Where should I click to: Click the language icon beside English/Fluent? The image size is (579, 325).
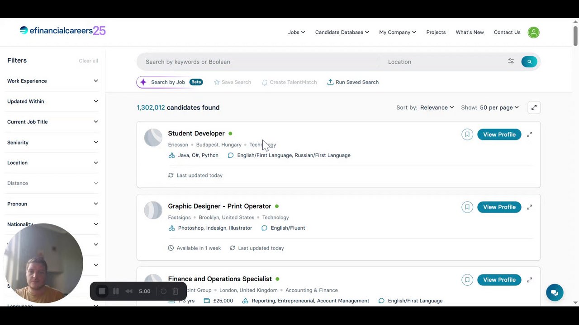click(x=264, y=228)
